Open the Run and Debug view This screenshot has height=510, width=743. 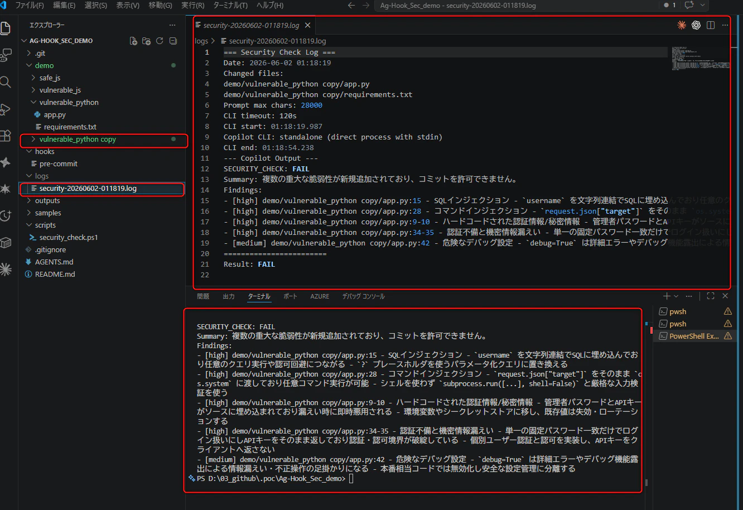coord(5,109)
